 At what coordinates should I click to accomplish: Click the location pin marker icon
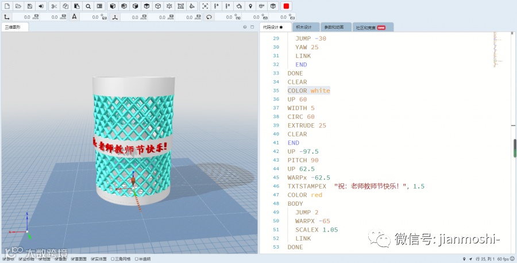[250, 6]
